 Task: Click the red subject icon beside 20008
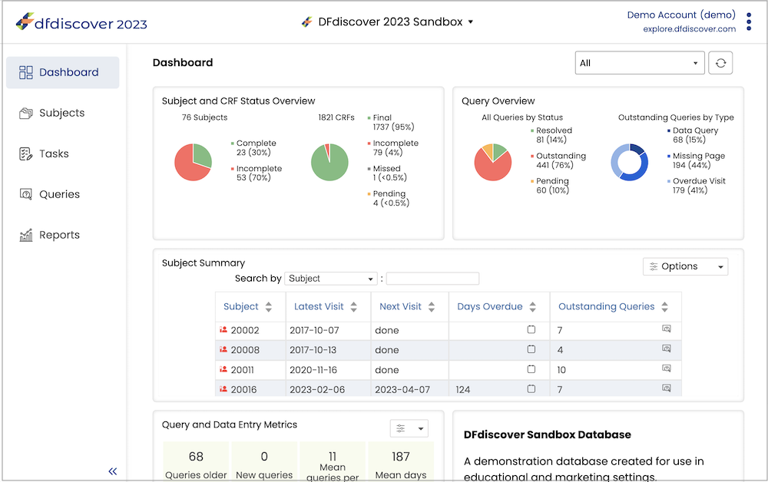[223, 349]
